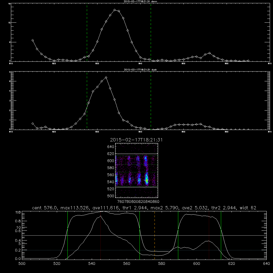Click the 0.2 y-axis label of the bottom plot
The width and height of the screenshot is (273, 273).
18,250
